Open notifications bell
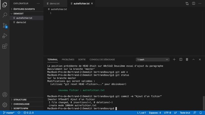Screen dimensions: 205x115 pos(201,113)
